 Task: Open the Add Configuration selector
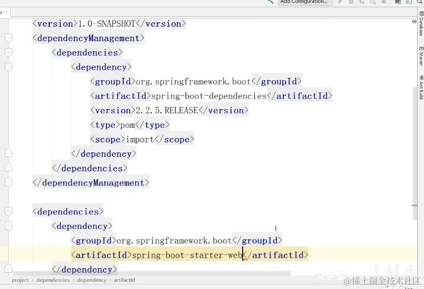click(x=305, y=2)
